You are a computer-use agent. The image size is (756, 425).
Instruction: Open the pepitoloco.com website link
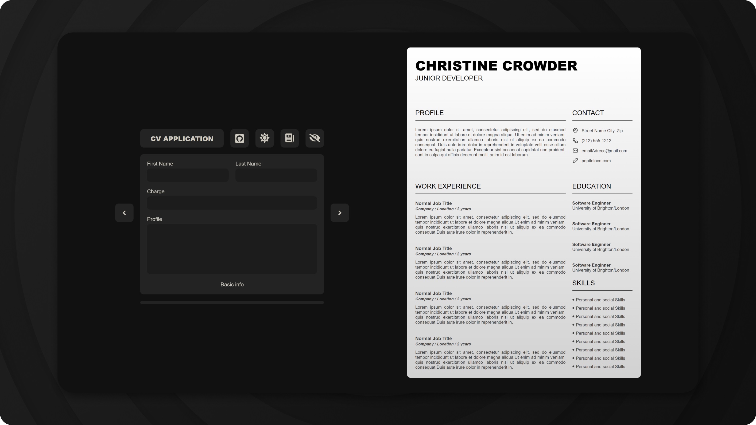(596, 161)
